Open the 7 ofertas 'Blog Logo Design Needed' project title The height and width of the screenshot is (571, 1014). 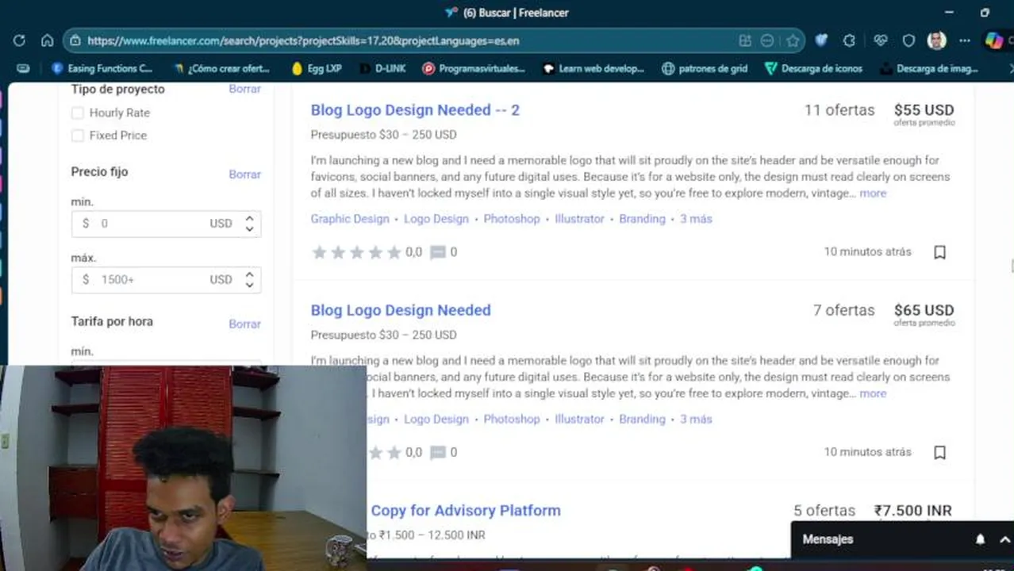click(401, 310)
